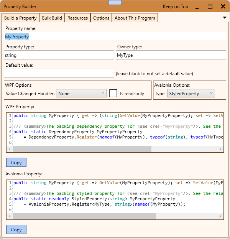Viewport: 230px width, 239px height.
Task: Click WPF code horizontal scrollbar thumb
Action: (82, 149)
